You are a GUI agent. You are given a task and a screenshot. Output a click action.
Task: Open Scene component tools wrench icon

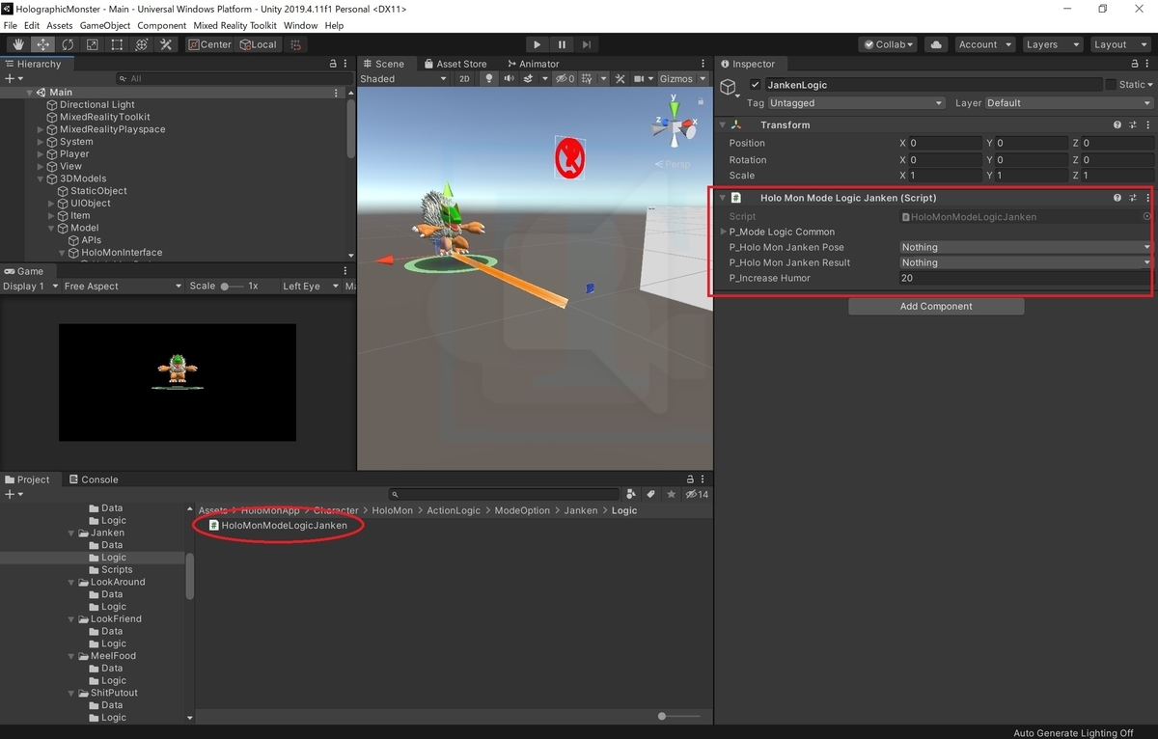(619, 79)
